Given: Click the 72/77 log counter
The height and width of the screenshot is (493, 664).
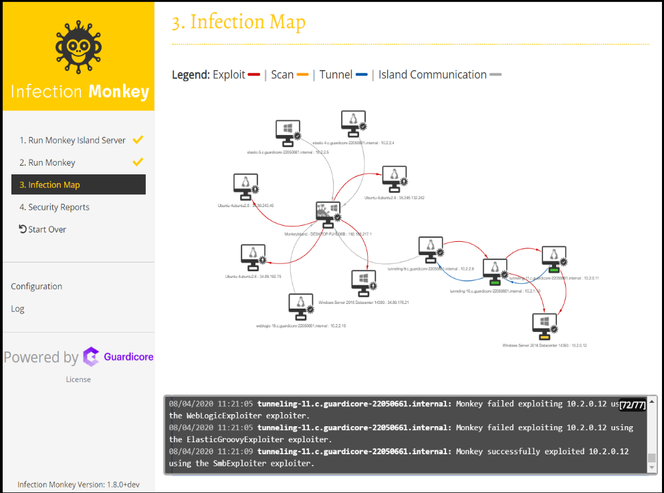Looking at the screenshot, I should (x=633, y=405).
